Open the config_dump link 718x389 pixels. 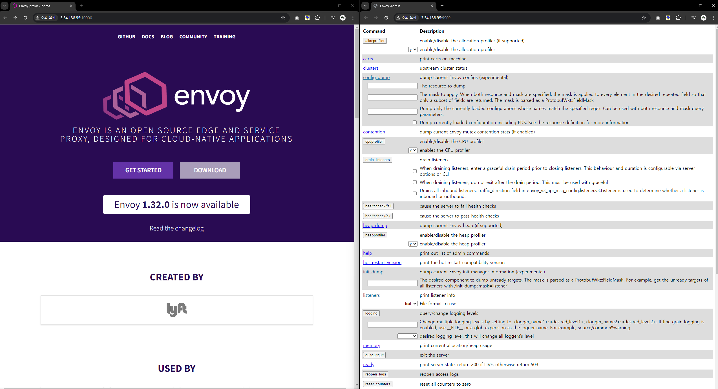click(376, 77)
